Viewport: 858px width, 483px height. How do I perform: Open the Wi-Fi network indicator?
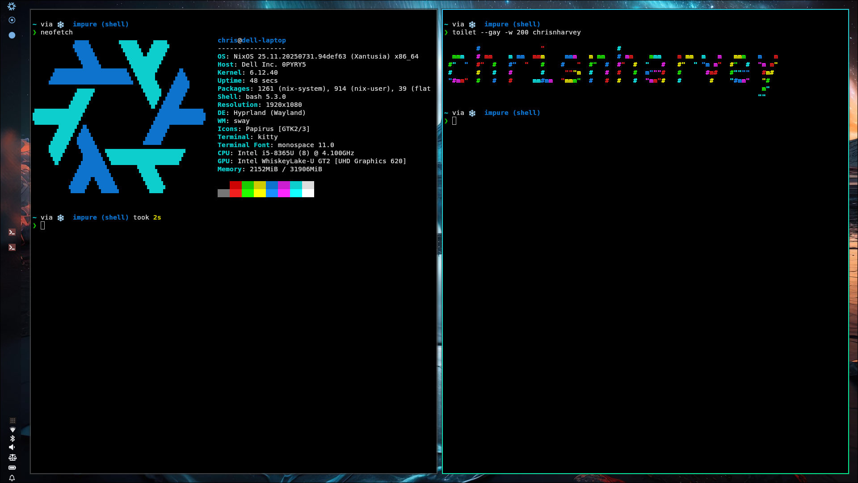[x=13, y=430]
